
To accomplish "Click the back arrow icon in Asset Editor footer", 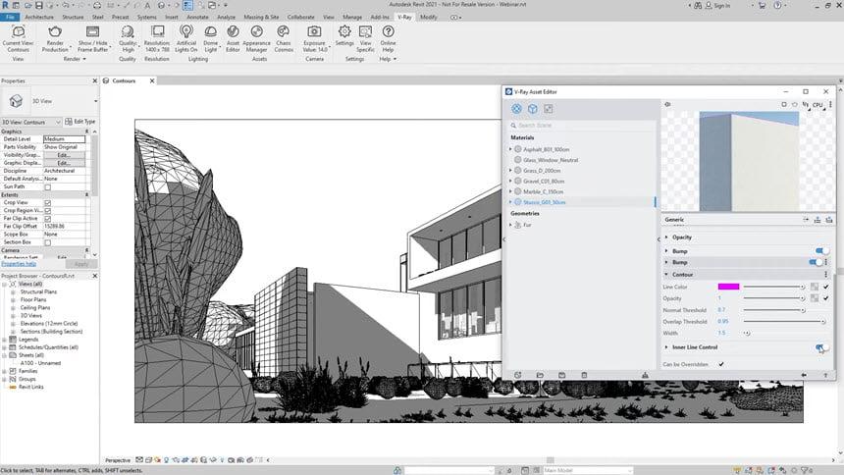I will [804, 375].
